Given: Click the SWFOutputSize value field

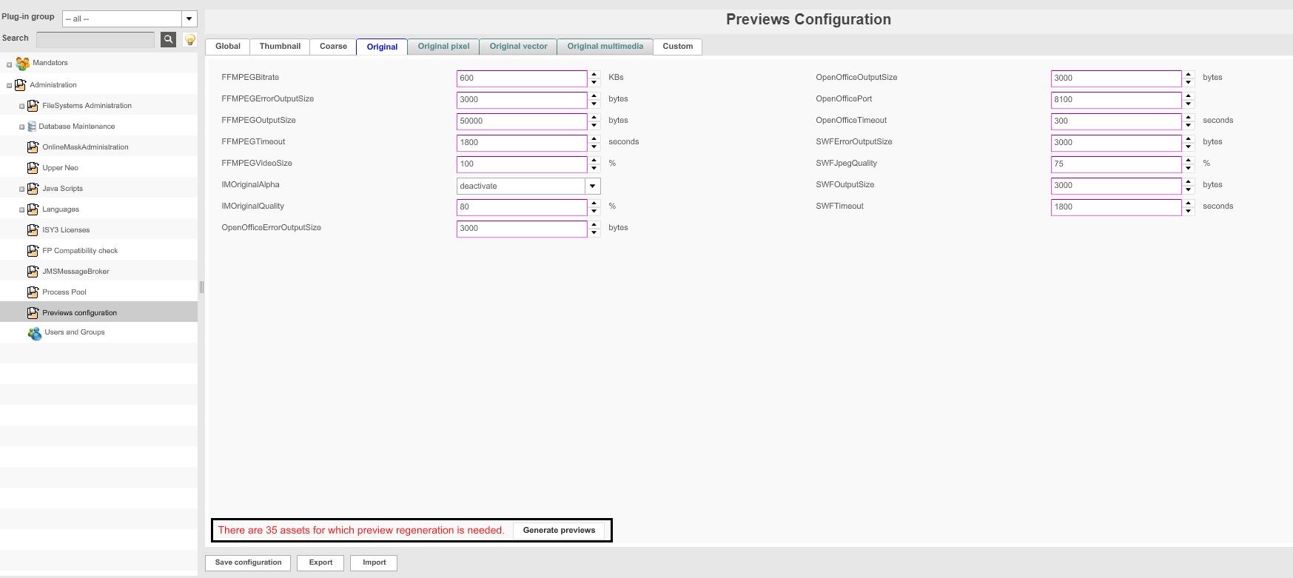Looking at the screenshot, I should click(1116, 186).
